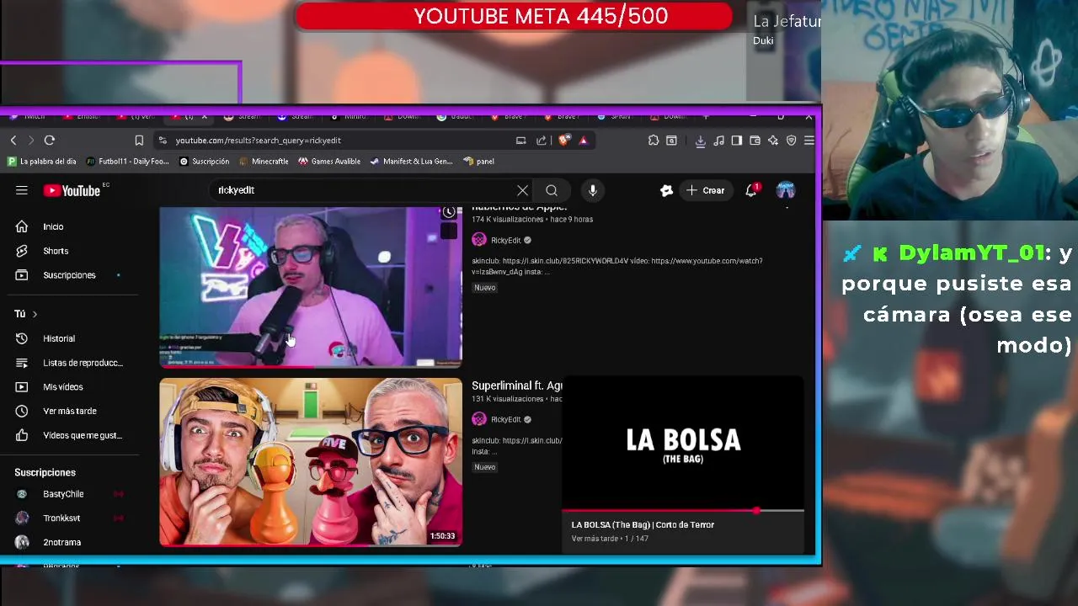Image resolution: width=1078 pixels, height=606 pixels.
Task: Open Brave Rewards triangle icon
Action: click(x=583, y=141)
